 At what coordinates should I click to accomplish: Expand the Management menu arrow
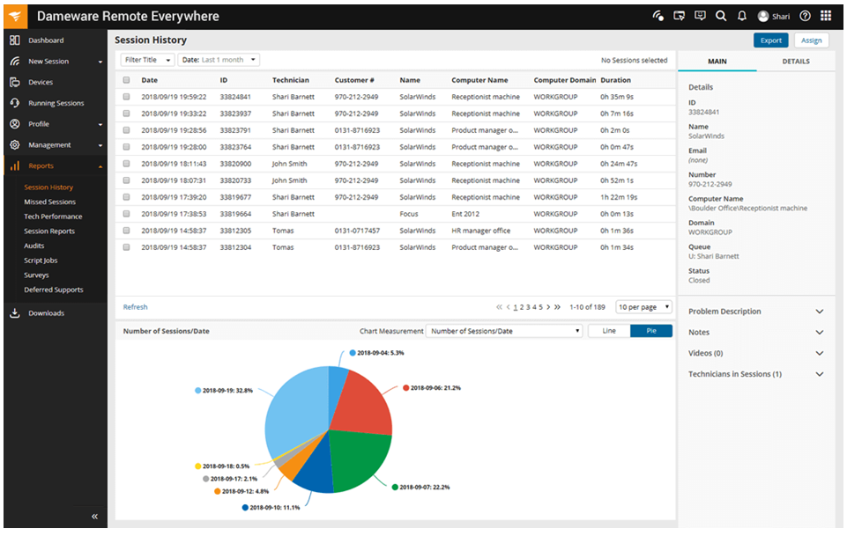(x=100, y=145)
